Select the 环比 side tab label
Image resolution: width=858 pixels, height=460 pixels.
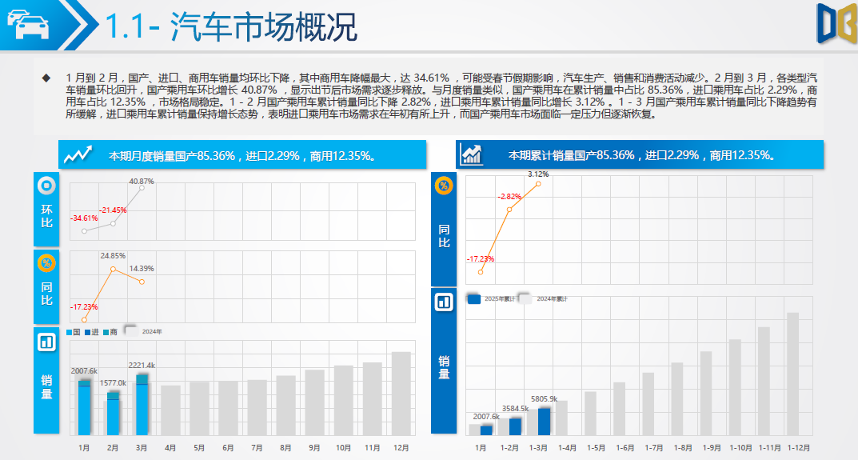pos(46,216)
